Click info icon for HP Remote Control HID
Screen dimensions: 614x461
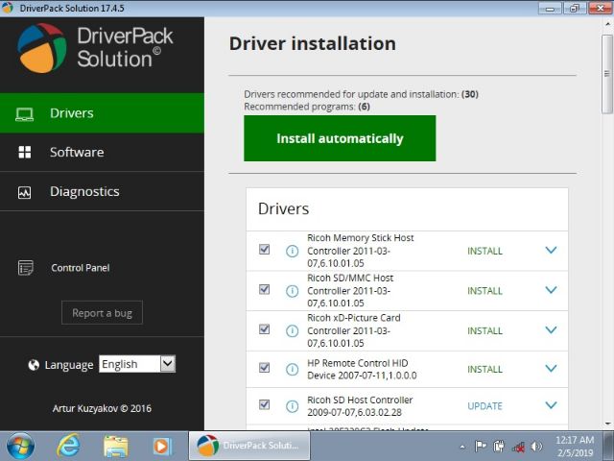pos(293,369)
